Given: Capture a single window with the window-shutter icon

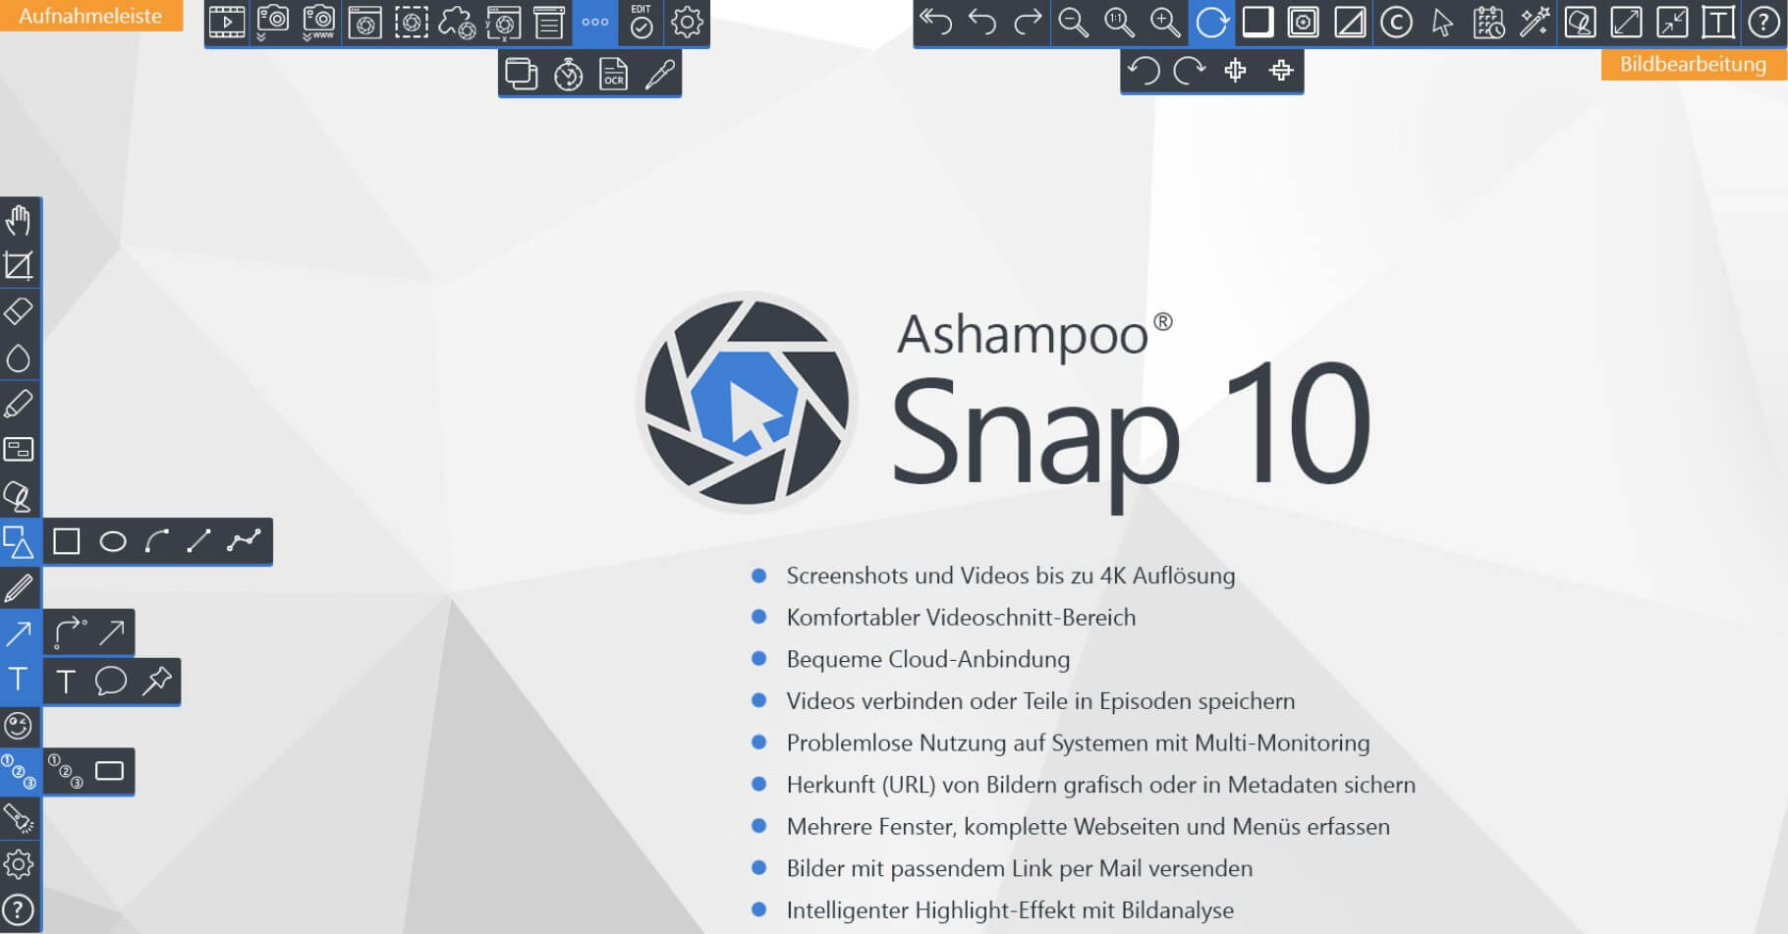Looking at the screenshot, I should (x=365, y=22).
